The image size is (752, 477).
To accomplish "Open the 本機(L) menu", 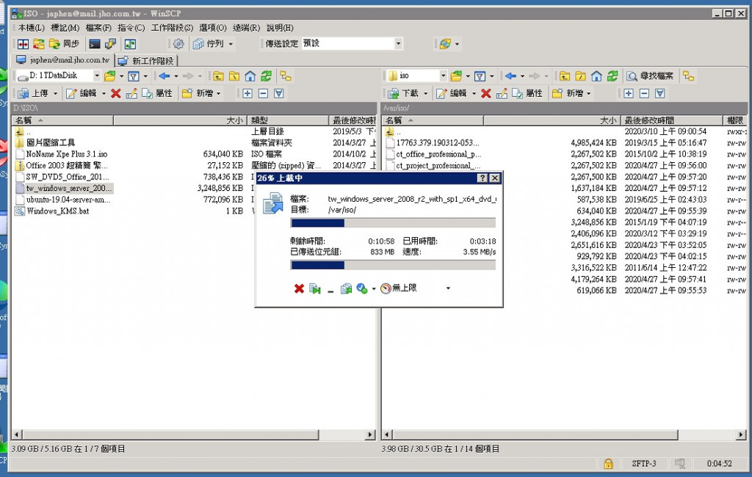I will point(31,28).
